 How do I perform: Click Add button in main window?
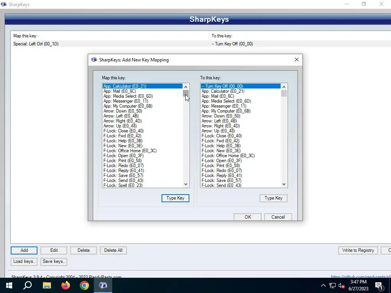(x=24, y=250)
